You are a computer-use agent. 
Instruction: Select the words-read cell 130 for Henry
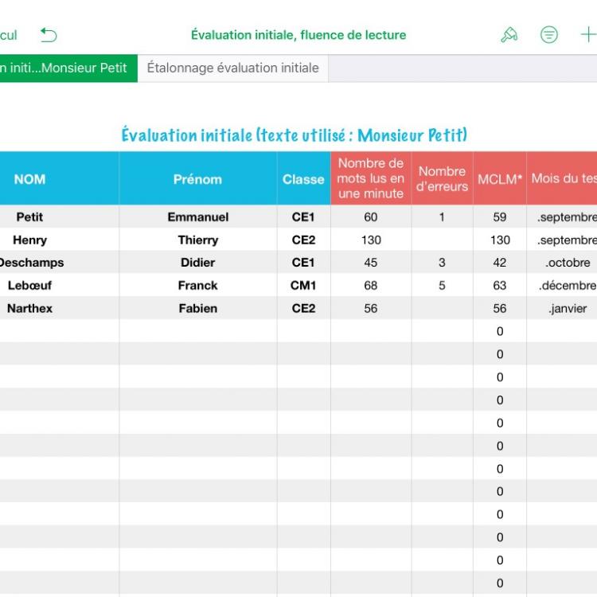click(x=371, y=240)
